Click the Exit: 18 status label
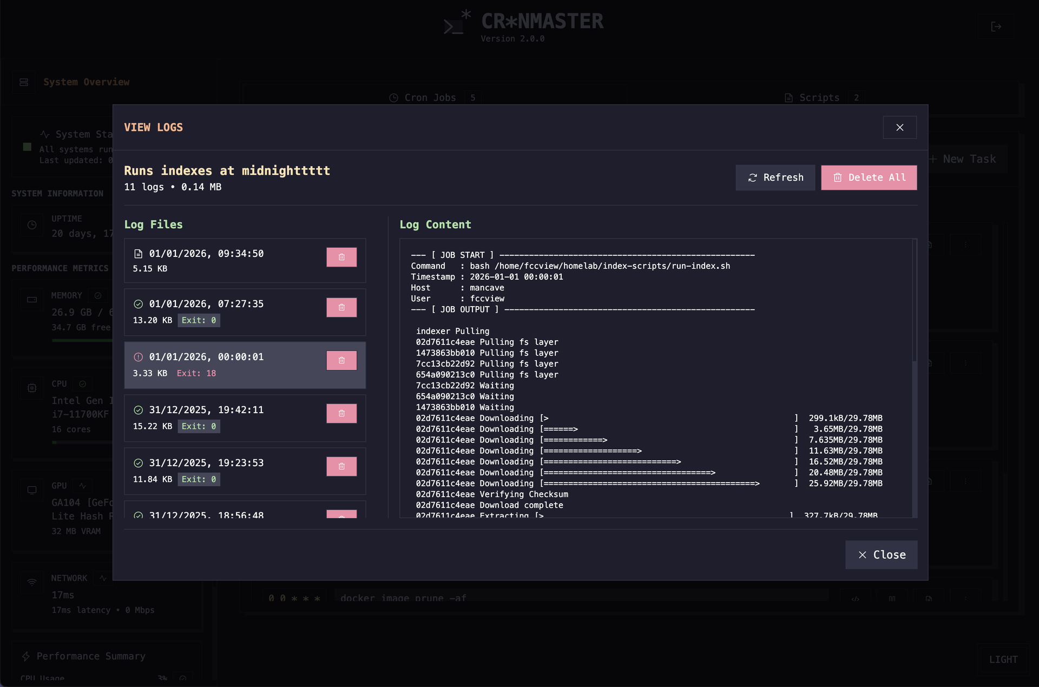 tap(196, 373)
